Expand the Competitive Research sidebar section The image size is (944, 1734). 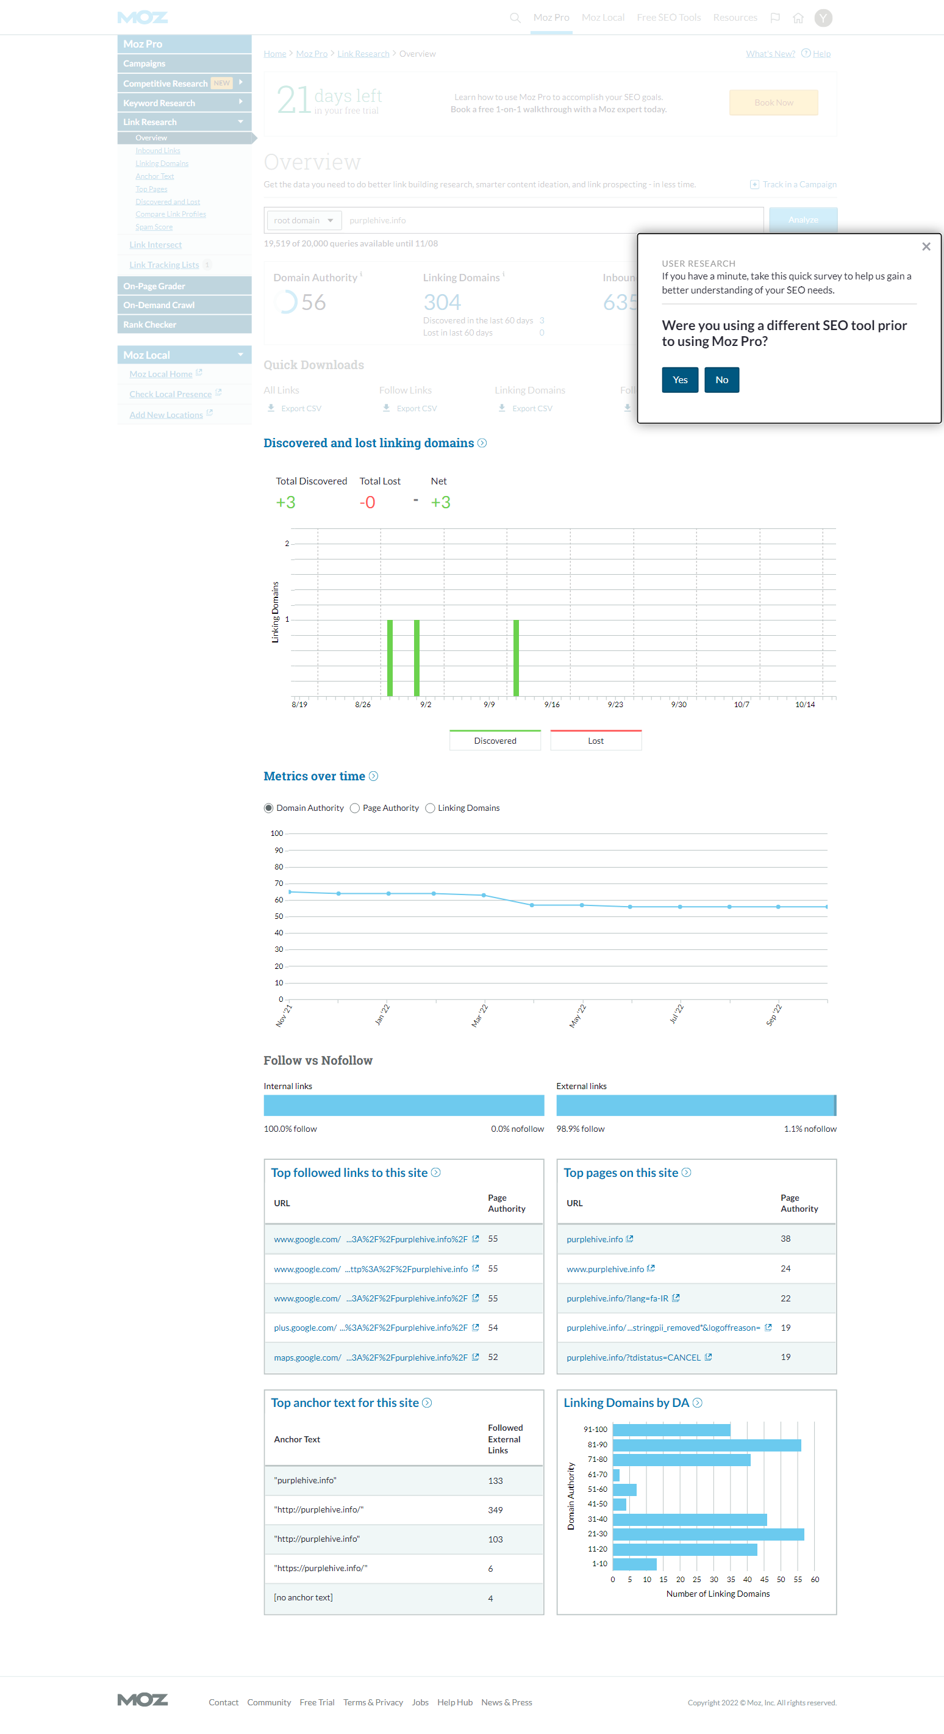(184, 83)
